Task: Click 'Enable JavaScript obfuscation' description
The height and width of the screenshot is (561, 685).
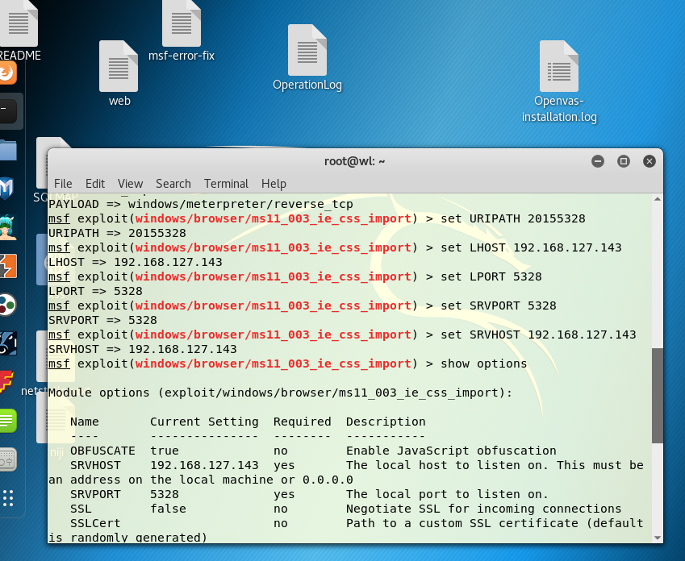Action: click(451, 451)
